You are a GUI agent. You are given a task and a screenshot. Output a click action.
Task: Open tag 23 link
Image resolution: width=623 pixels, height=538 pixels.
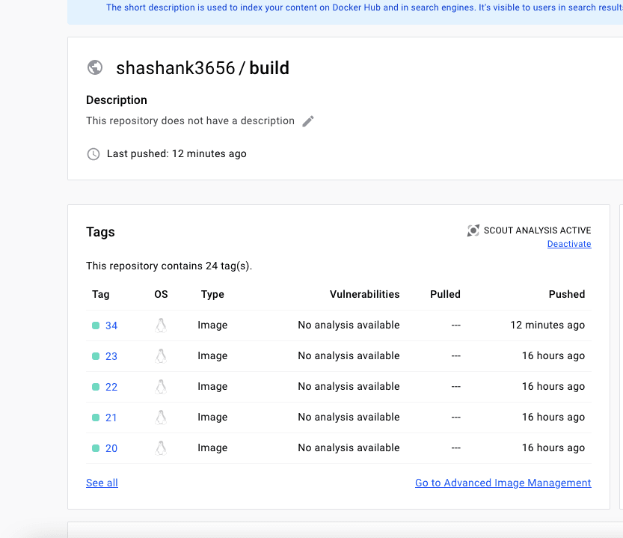pos(111,356)
